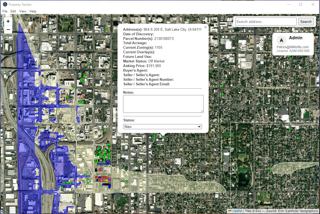The width and height of the screenshot is (320, 214).
Task: Open the Status dropdown showing New
Action: 162,127
